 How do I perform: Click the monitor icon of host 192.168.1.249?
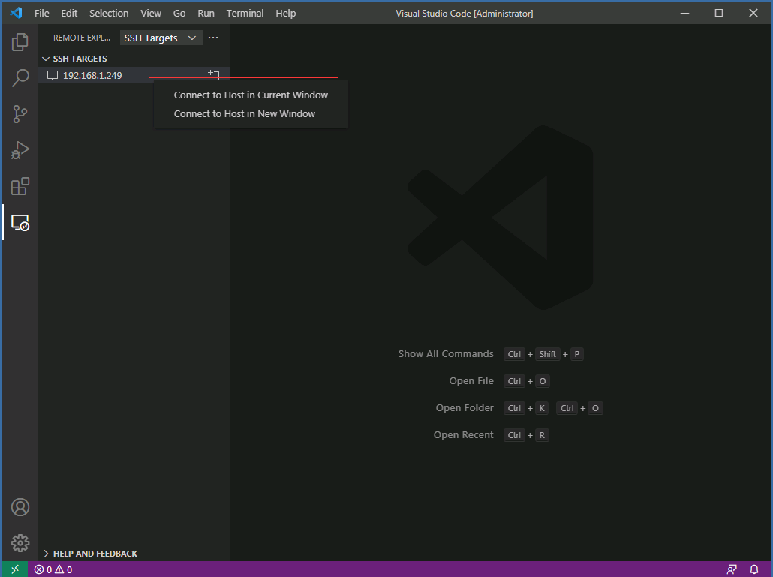click(x=53, y=75)
